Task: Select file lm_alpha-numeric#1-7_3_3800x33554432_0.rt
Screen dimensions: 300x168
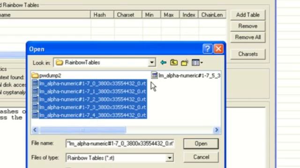Action: tap(89, 107)
